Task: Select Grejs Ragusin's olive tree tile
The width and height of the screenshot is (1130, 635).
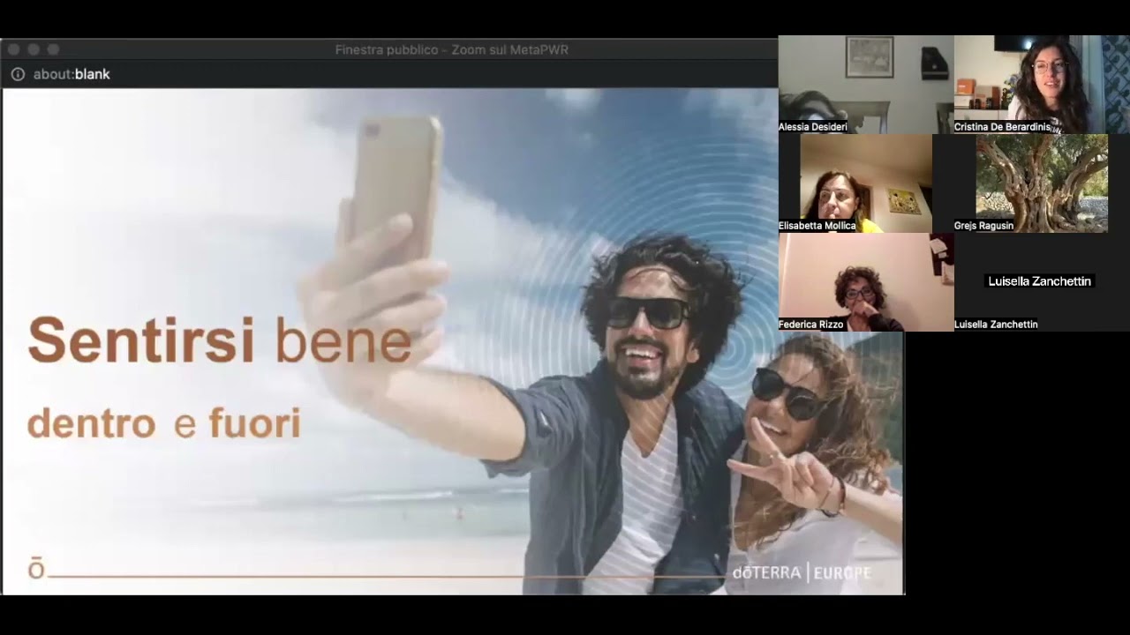Action: point(1042,183)
